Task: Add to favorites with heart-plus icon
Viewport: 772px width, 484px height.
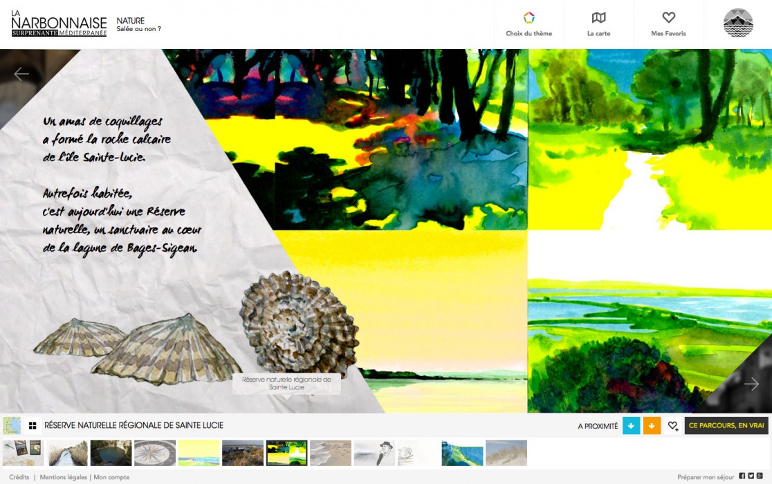Action: pos(672,426)
